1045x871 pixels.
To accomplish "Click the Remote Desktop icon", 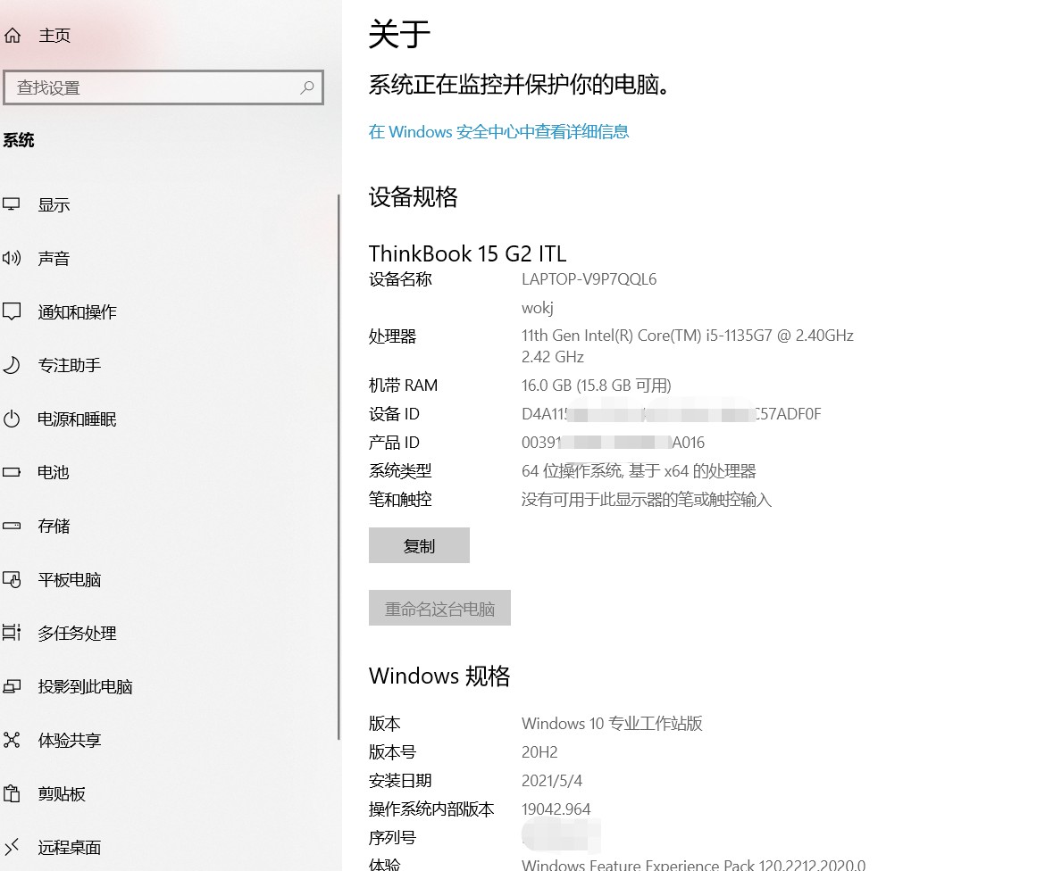I will [x=12, y=847].
